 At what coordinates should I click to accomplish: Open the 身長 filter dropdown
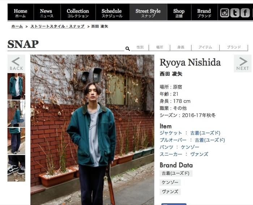coord(181,47)
